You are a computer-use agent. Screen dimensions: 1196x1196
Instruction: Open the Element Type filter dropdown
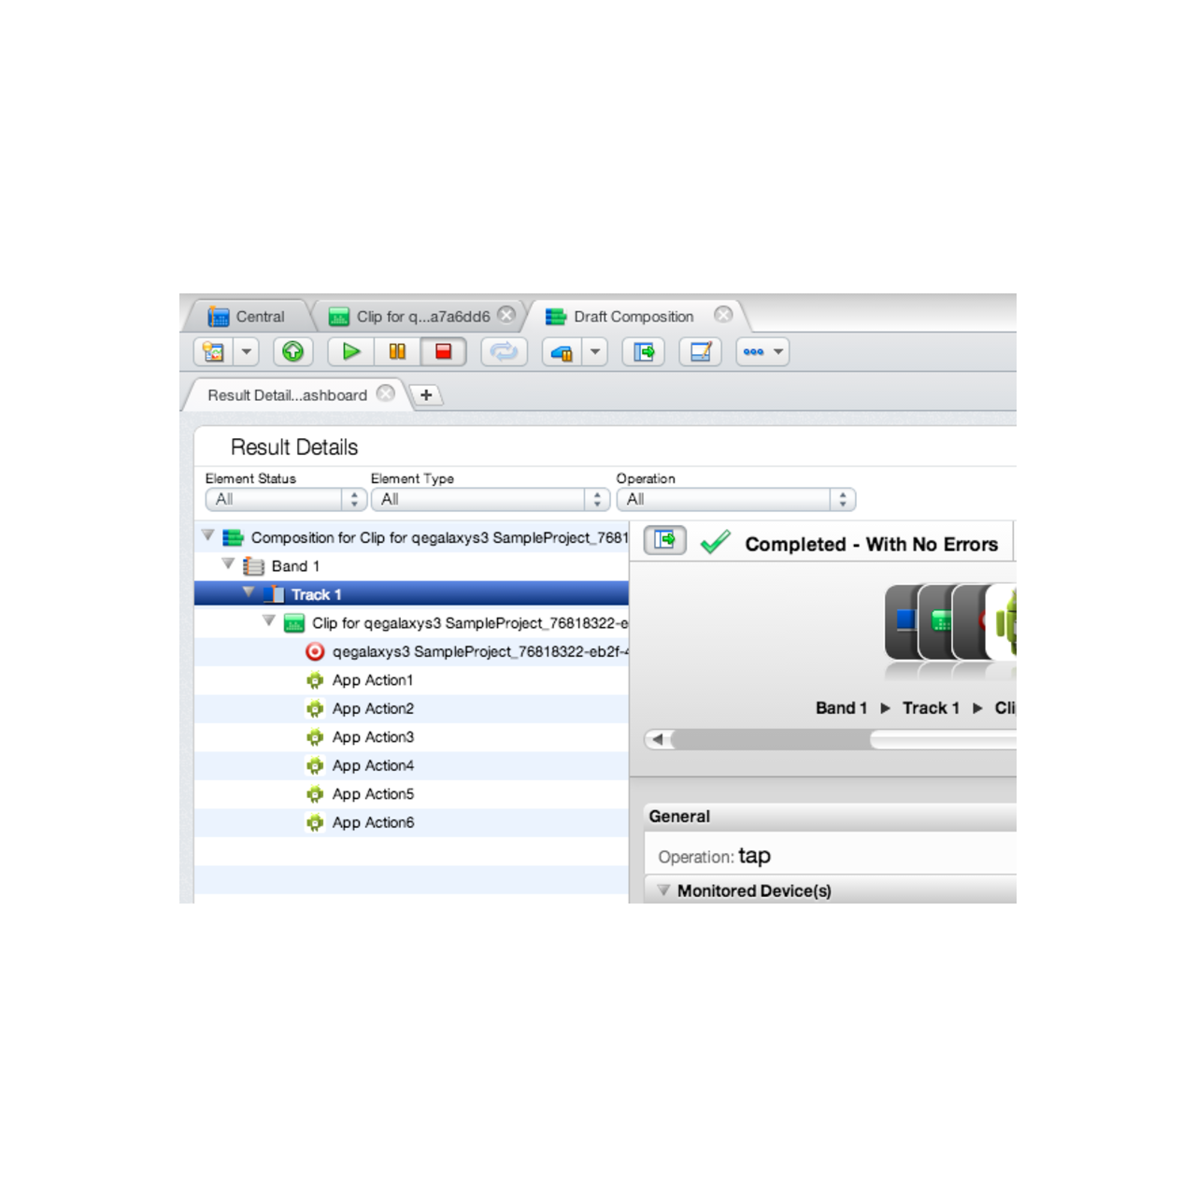coord(596,499)
